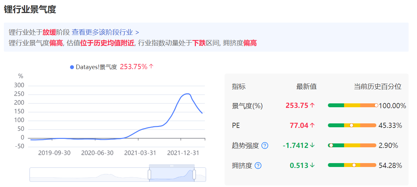Open 查看更多该阶段行业 link

102,32
